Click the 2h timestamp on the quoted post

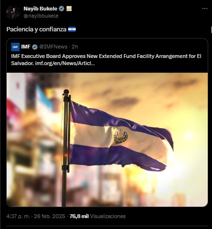(x=75, y=47)
